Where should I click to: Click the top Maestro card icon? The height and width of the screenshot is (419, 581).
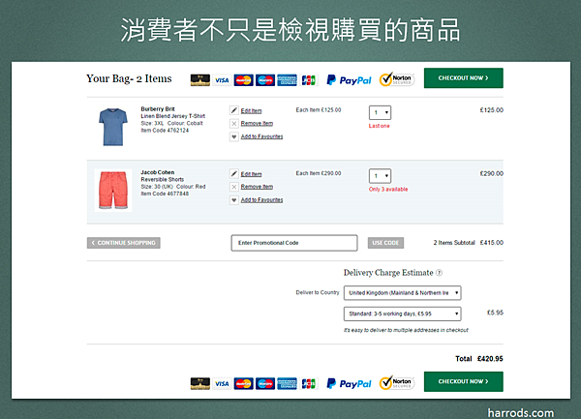click(265, 80)
